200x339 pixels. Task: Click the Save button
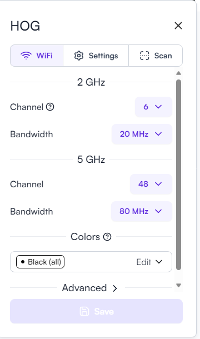(x=96, y=311)
